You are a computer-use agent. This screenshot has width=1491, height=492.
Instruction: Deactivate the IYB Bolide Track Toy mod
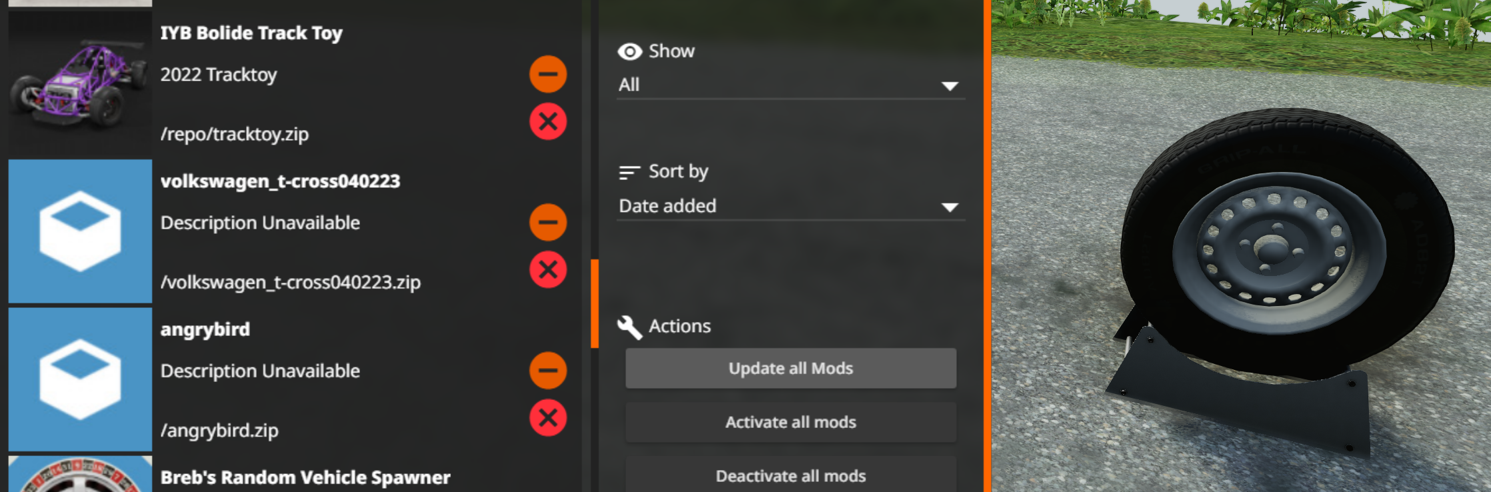click(548, 74)
